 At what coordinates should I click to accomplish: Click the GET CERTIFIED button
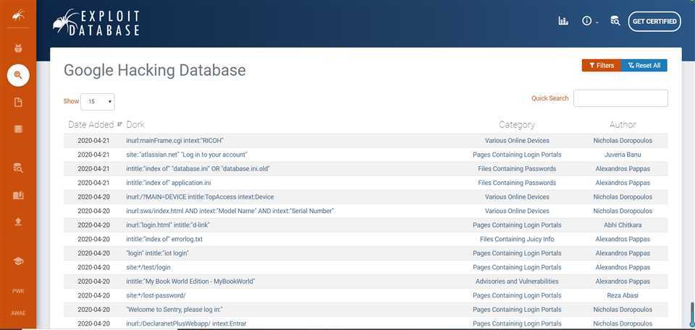click(x=654, y=21)
